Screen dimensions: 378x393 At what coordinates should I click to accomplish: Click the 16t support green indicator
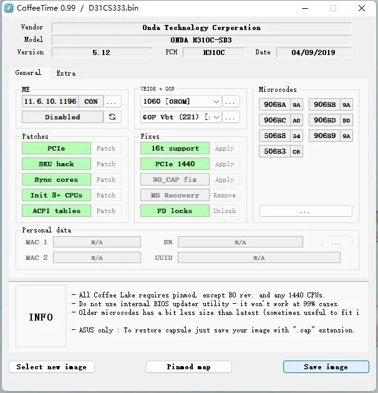175,148
